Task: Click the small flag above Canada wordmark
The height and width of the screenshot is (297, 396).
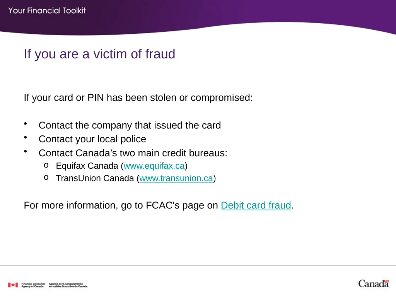Action: coord(386,281)
